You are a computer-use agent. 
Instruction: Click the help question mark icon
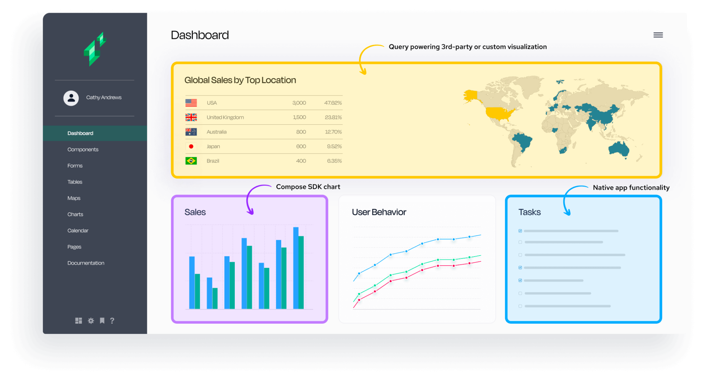(112, 321)
